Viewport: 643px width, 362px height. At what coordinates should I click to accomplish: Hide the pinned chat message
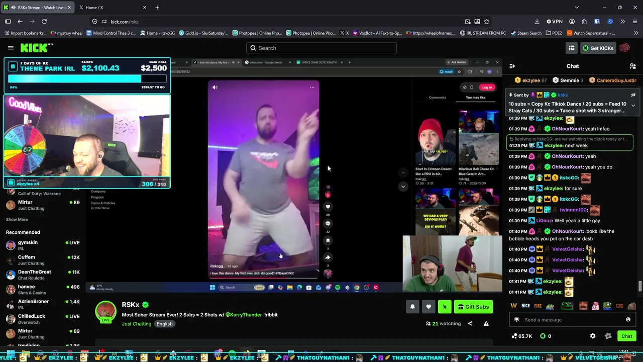(x=633, y=95)
